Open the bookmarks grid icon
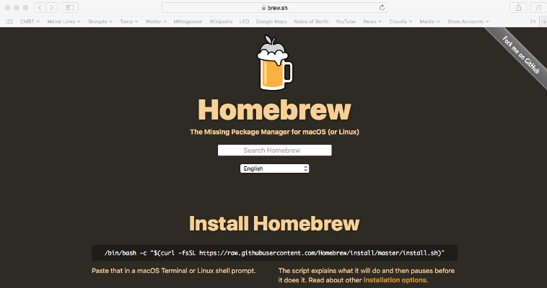 pyautogui.click(x=9, y=22)
